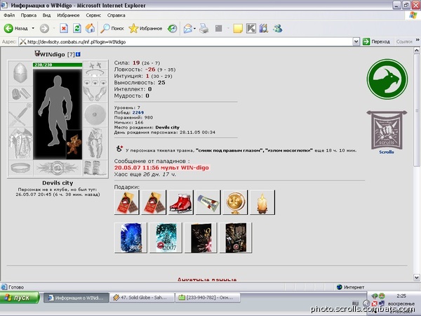Open the History/Media green globe icon

(172, 28)
